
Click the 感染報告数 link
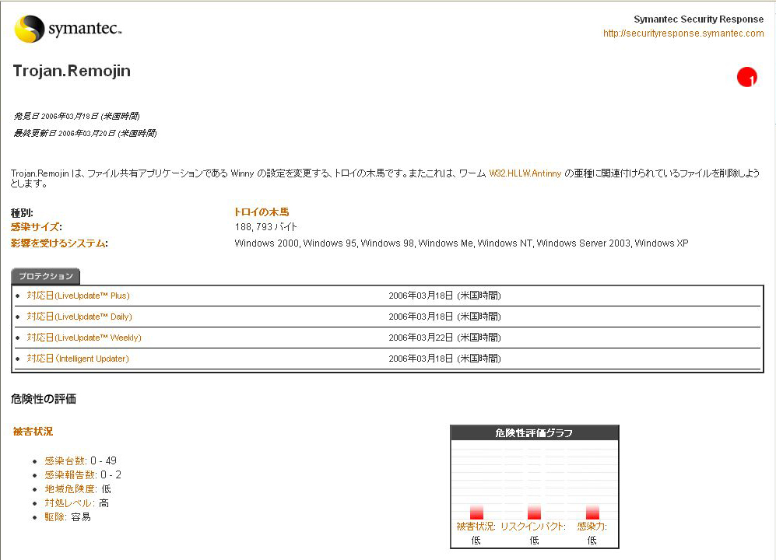pos(70,475)
